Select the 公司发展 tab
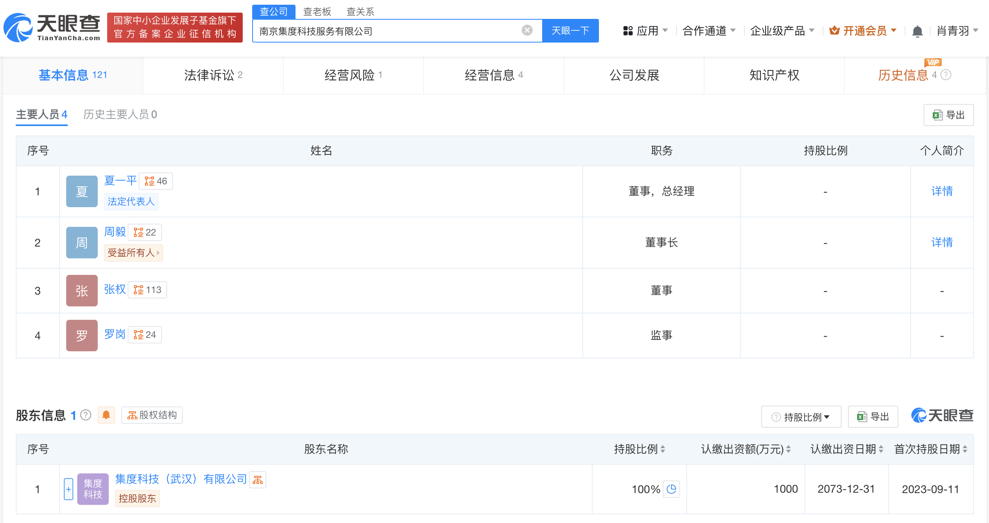989x523 pixels. pos(634,75)
